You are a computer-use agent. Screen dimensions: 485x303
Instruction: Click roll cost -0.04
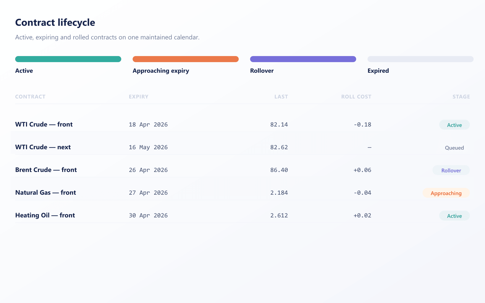tap(362, 193)
